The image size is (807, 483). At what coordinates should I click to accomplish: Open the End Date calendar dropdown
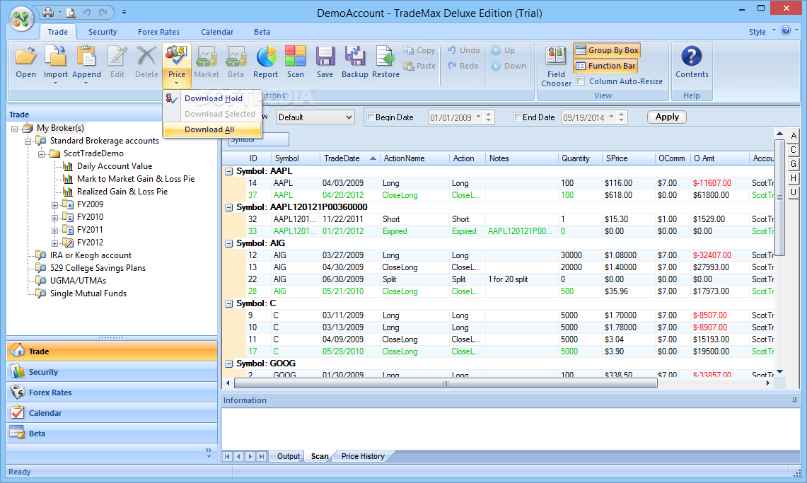click(x=611, y=117)
